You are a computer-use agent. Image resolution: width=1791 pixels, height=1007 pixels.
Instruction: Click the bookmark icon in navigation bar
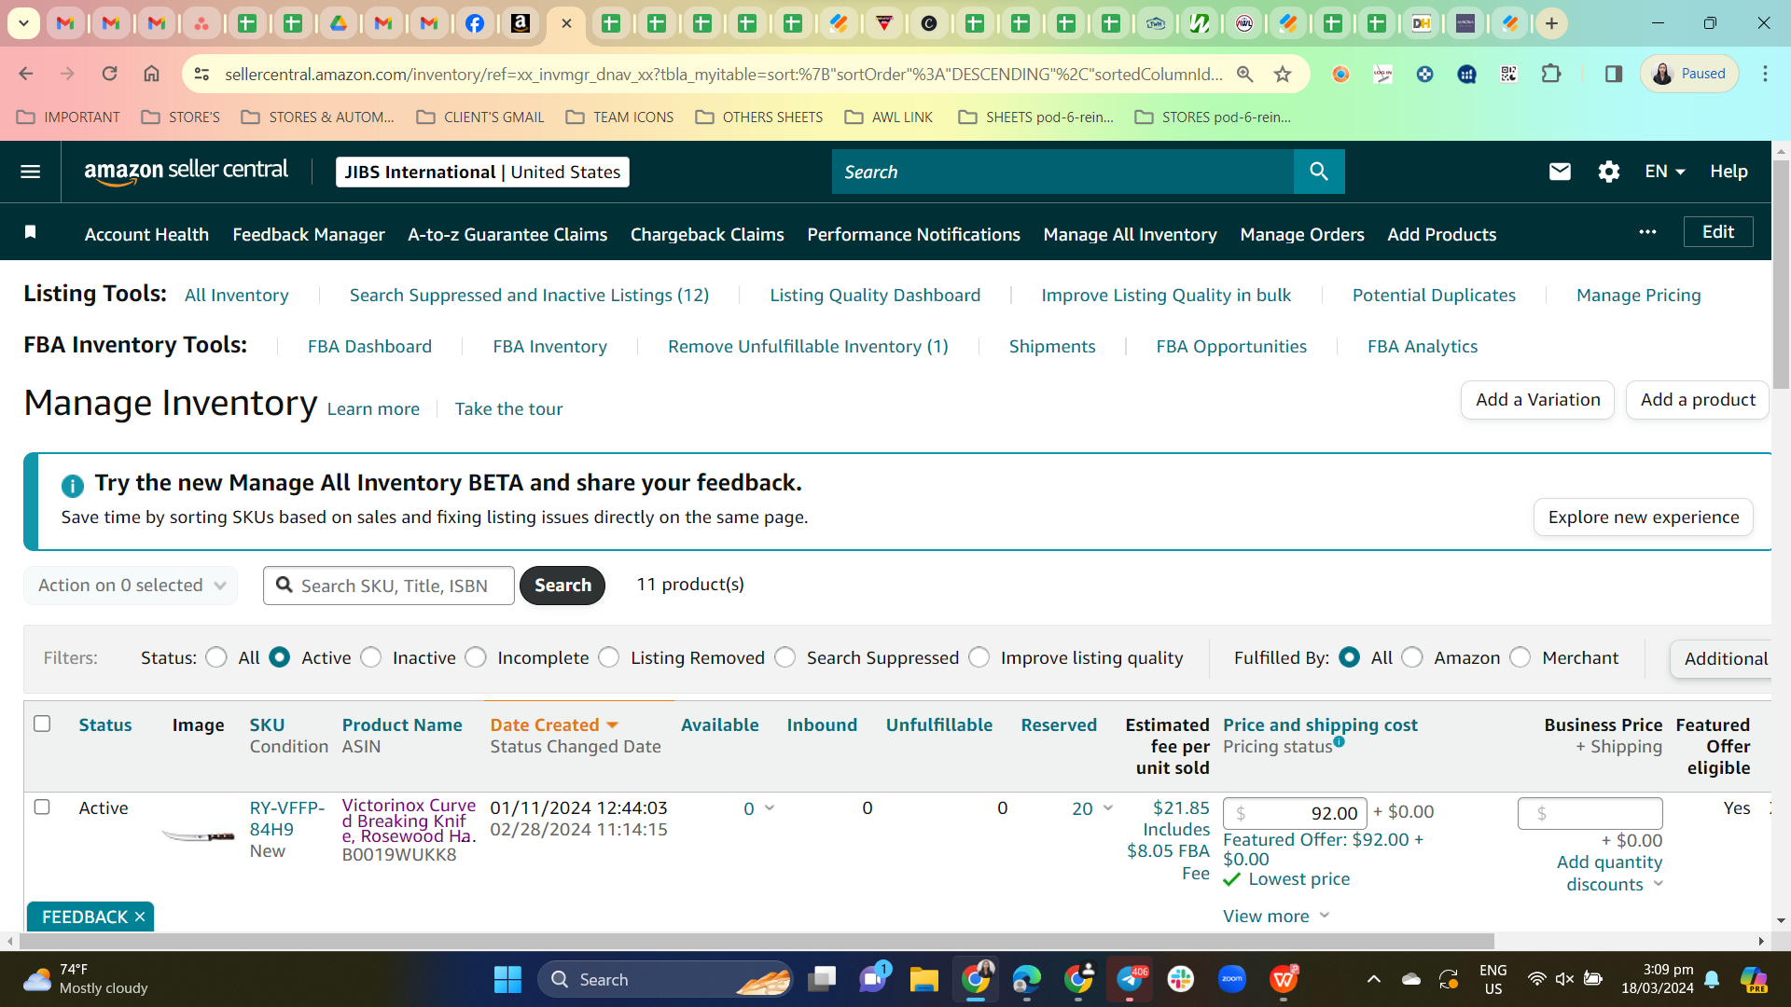[30, 232]
